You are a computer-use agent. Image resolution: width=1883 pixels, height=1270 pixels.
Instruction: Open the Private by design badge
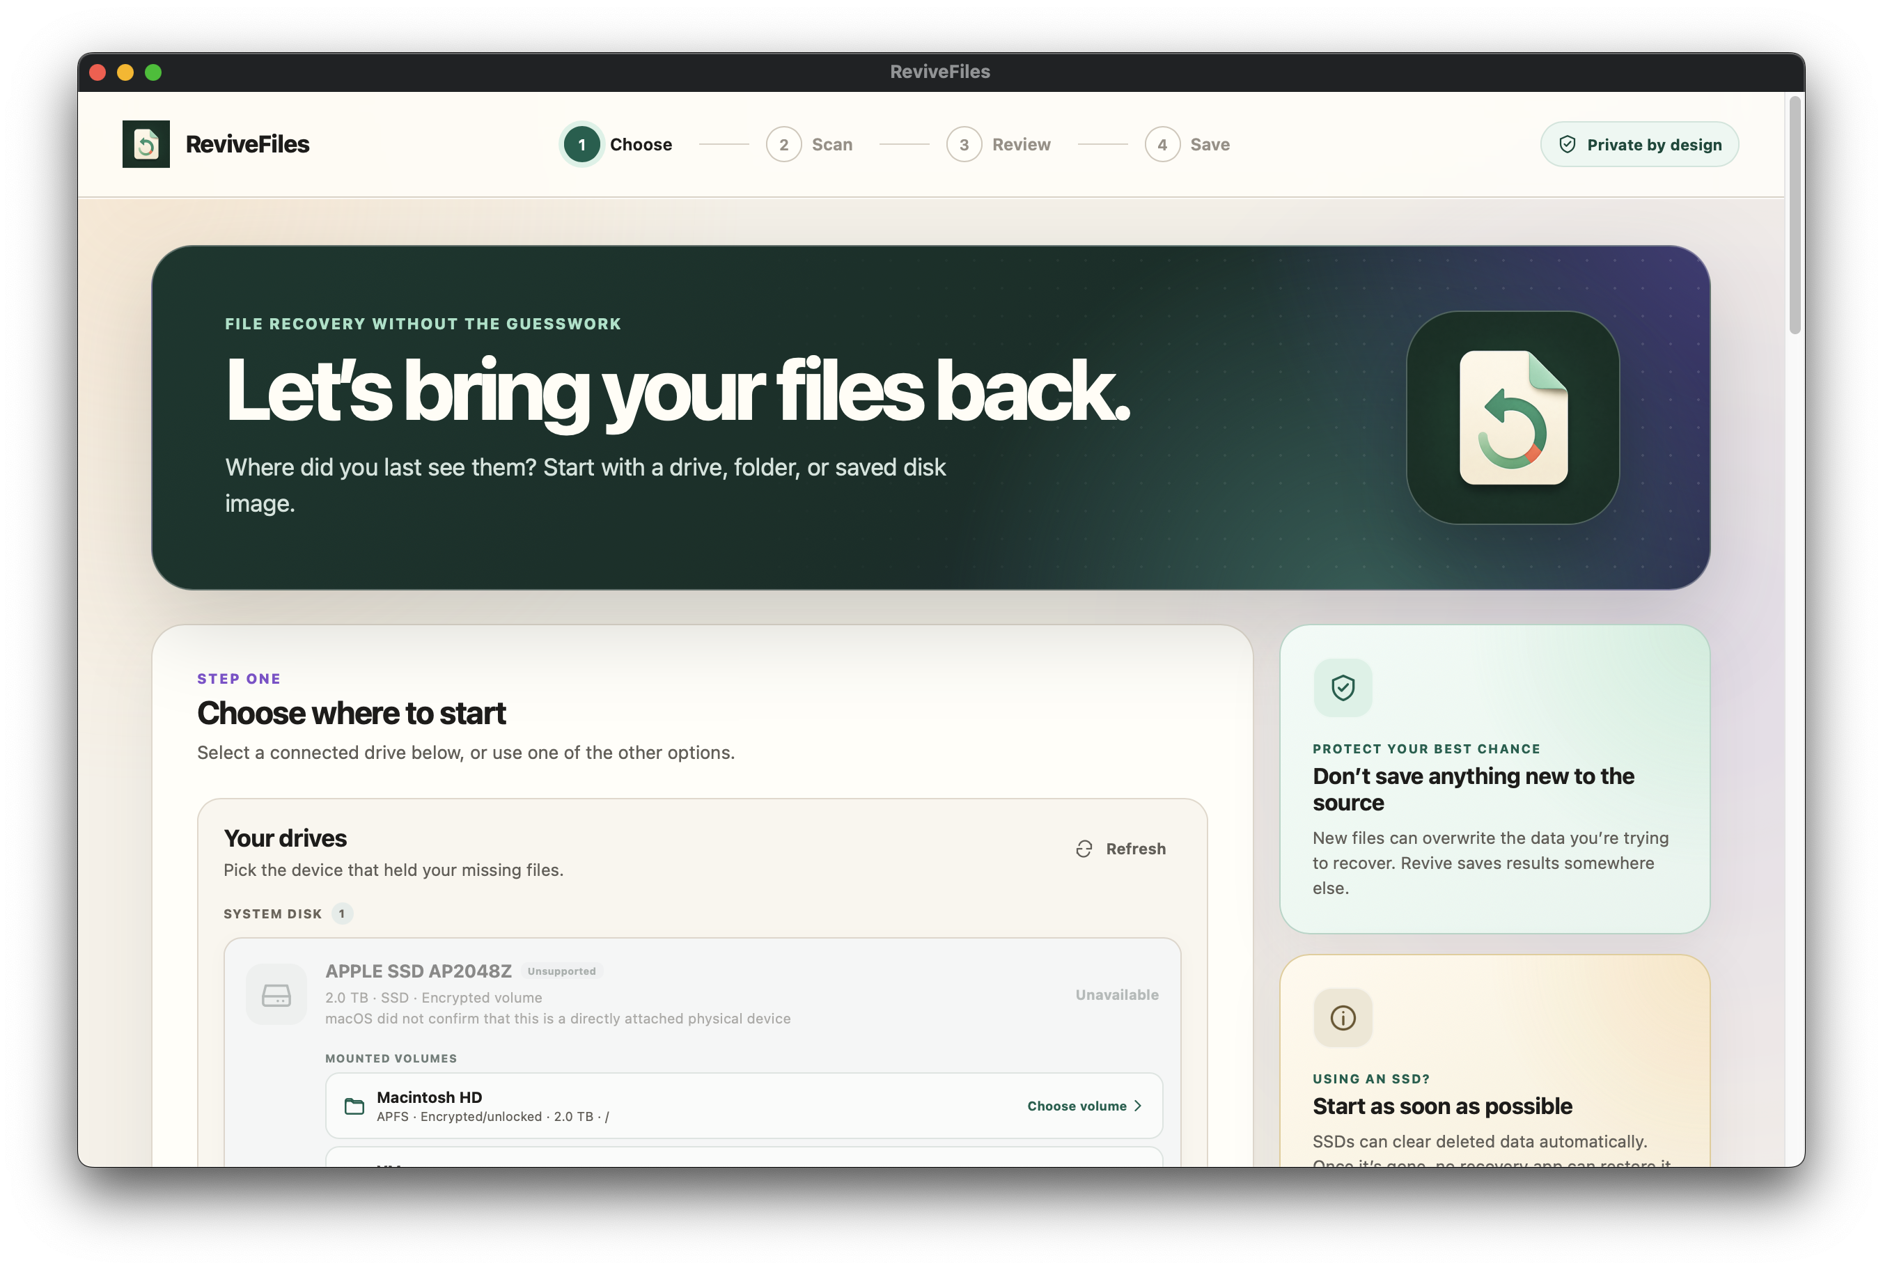tap(1639, 144)
